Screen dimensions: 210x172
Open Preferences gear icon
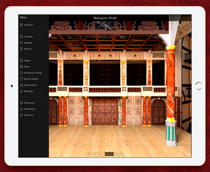[x=21, y=103]
